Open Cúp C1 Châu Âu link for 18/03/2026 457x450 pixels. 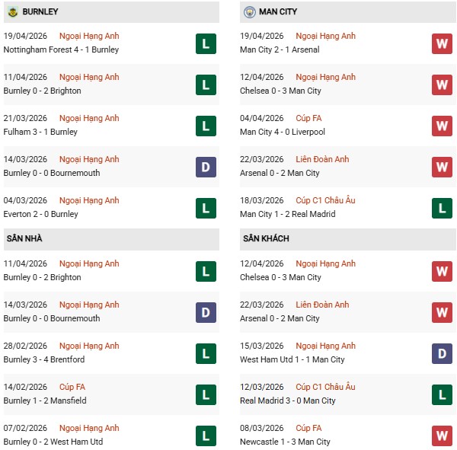pos(325,200)
